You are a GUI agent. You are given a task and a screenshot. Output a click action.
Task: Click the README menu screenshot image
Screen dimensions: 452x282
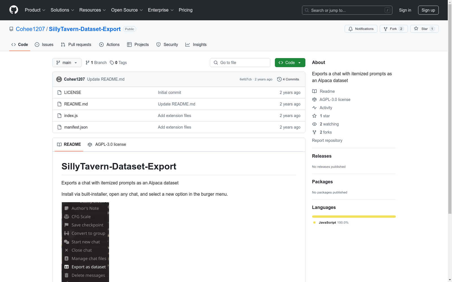point(85,242)
